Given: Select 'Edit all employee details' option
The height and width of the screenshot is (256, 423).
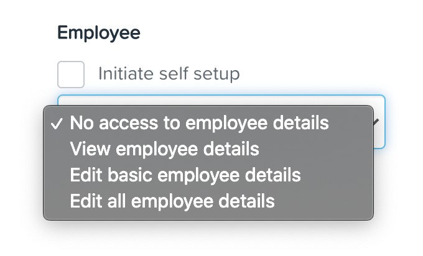Looking at the screenshot, I should 208,201.
